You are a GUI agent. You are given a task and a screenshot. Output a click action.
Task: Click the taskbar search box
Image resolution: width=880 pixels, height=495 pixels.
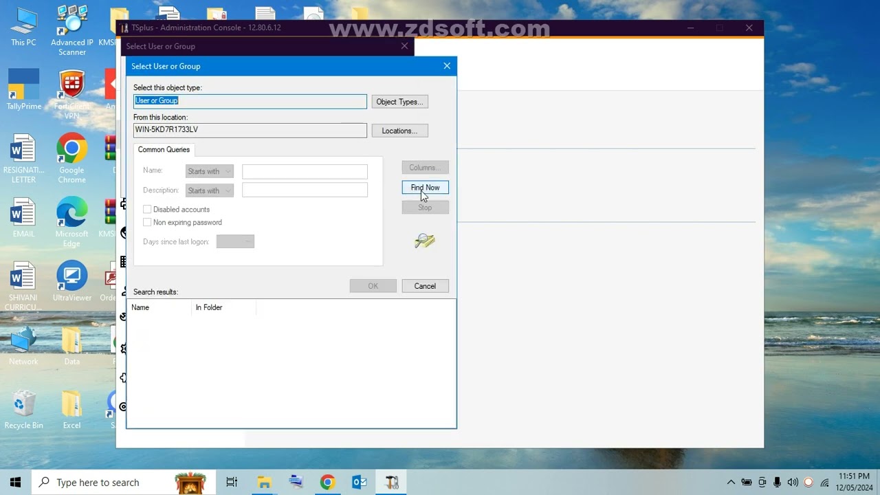pyautogui.click(x=122, y=482)
